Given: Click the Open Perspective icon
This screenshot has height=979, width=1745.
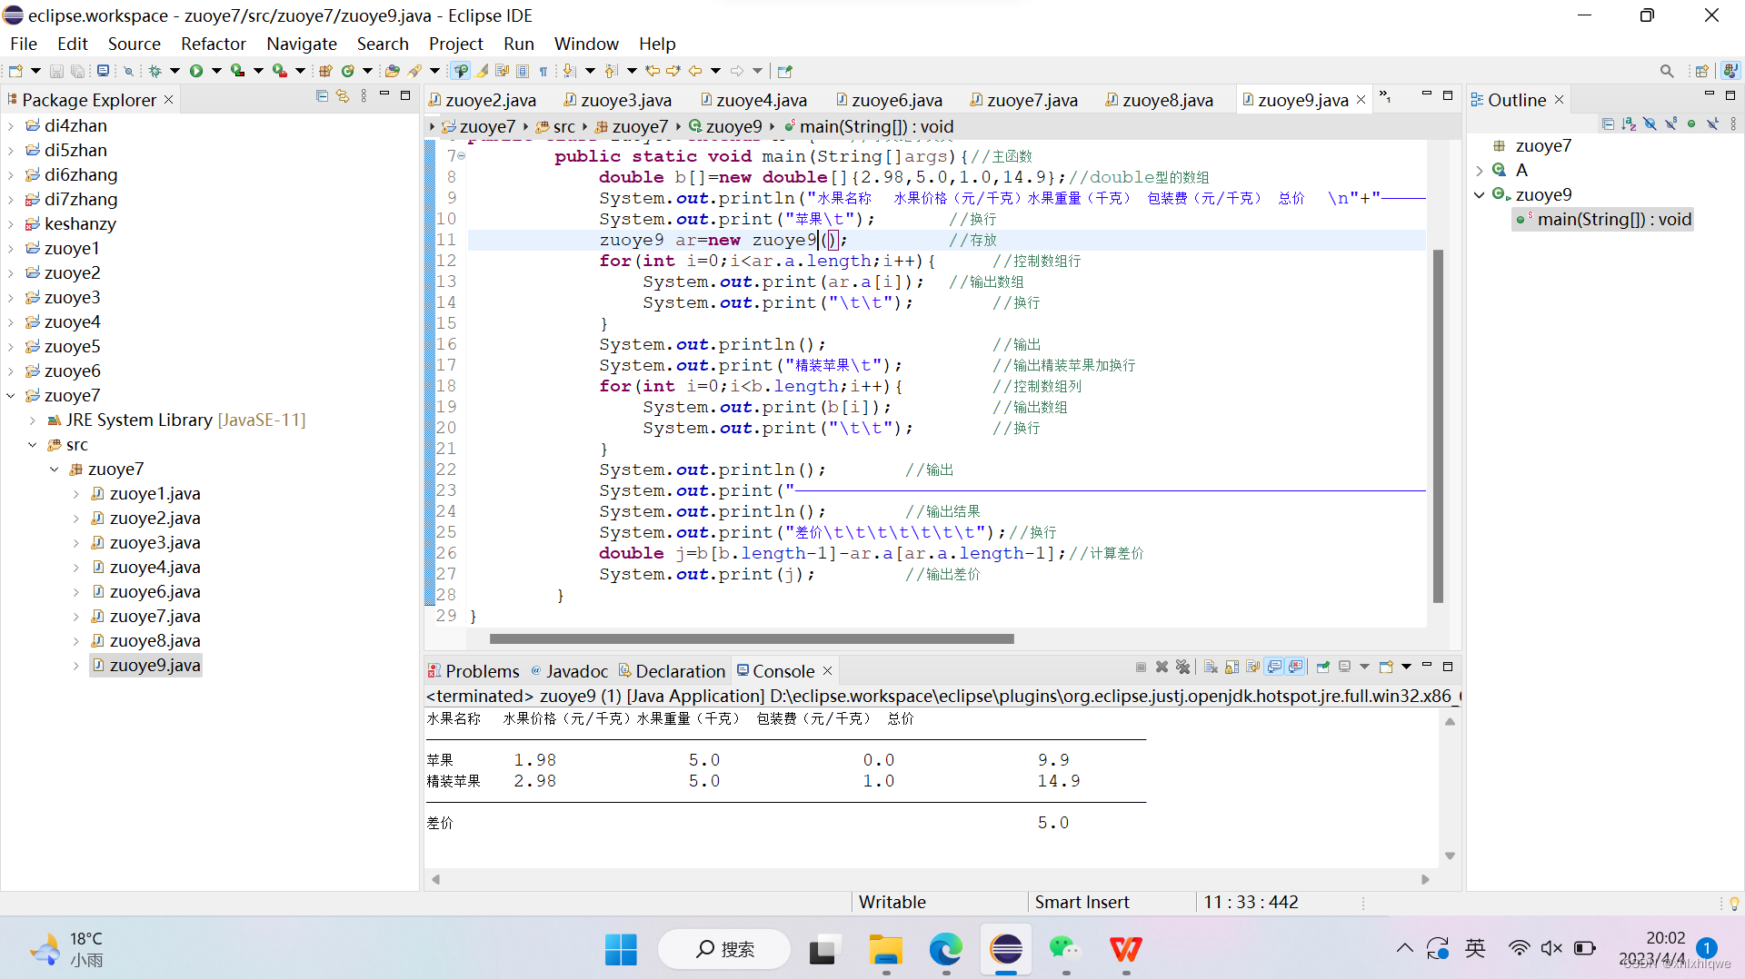Looking at the screenshot, I should pos(1701,71).
